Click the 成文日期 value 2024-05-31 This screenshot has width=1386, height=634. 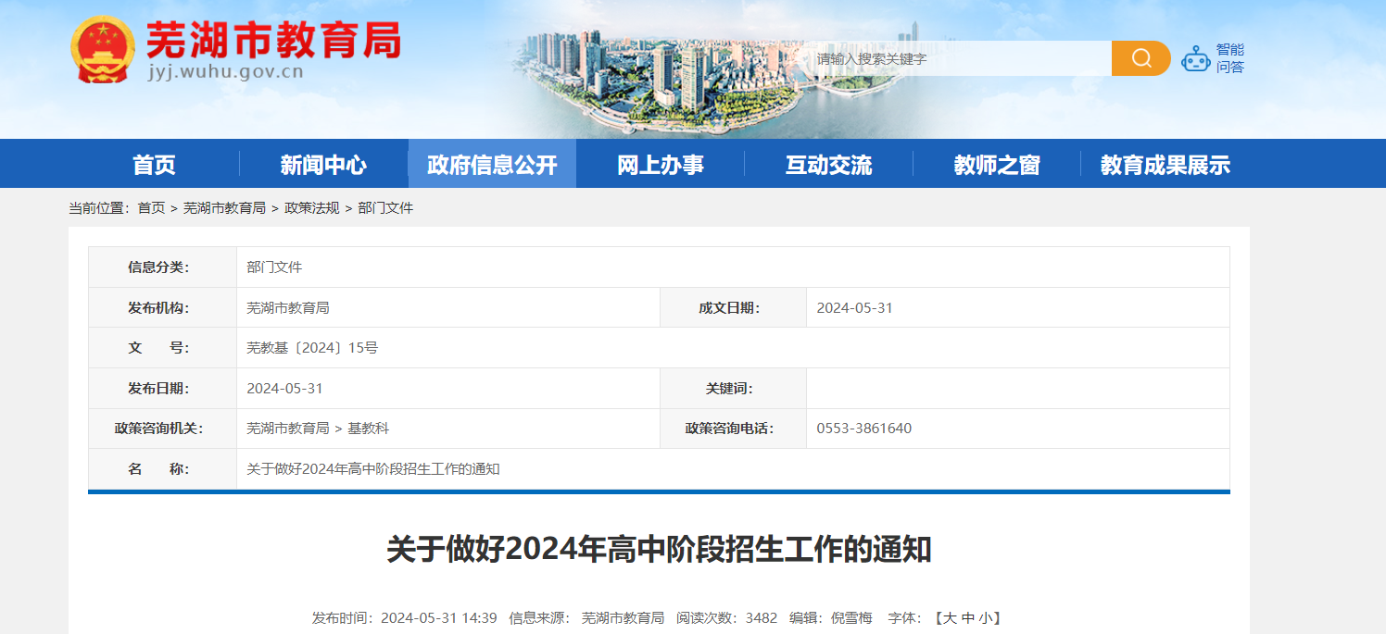pyautogui.click(x=854, y=307)
